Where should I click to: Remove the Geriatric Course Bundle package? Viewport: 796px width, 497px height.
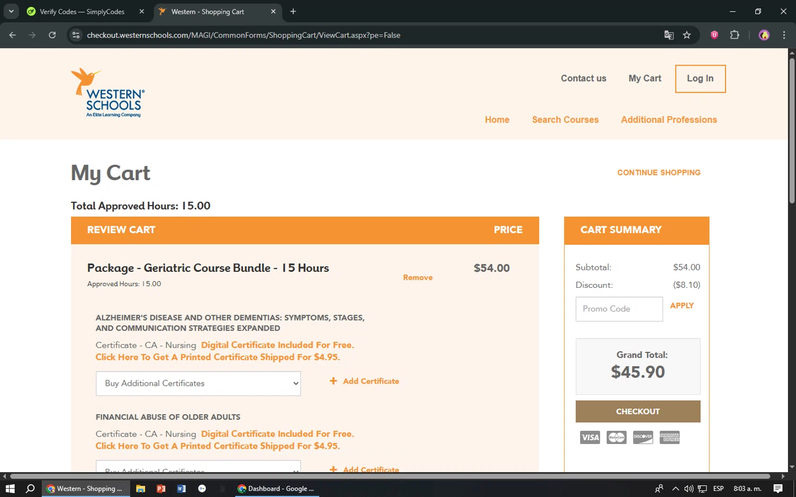coord(418,278)
